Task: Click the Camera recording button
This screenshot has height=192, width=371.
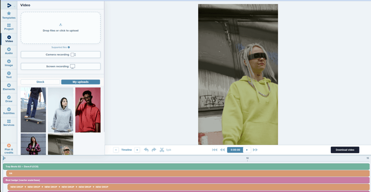Action: pos(61,55)
